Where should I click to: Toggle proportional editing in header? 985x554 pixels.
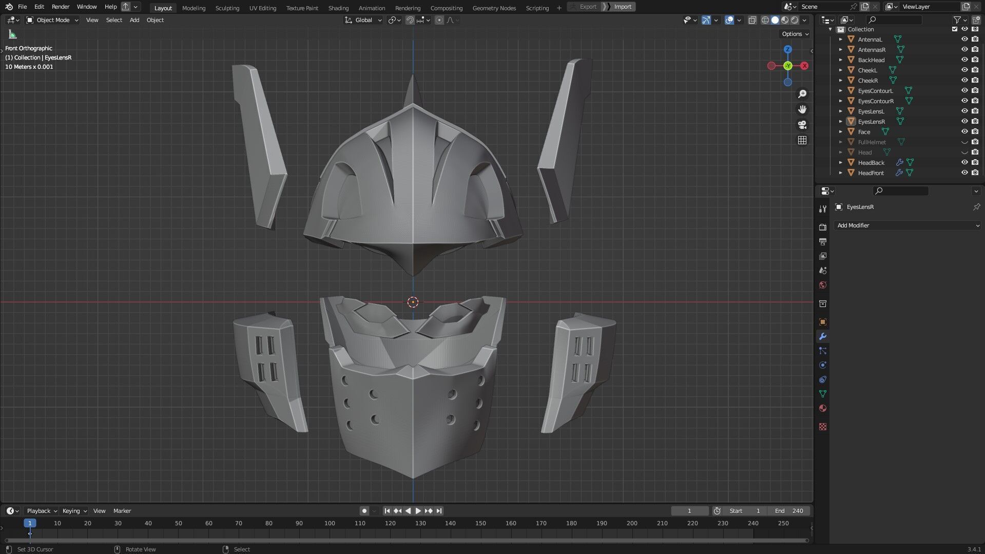click(439, 20)
